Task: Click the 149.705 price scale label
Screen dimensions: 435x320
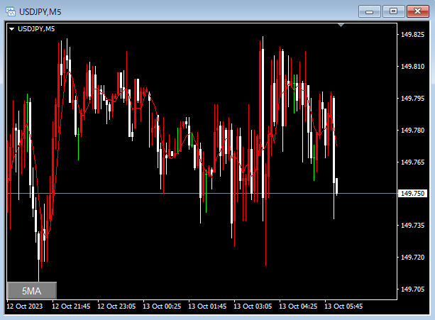Action: point(412,289)
